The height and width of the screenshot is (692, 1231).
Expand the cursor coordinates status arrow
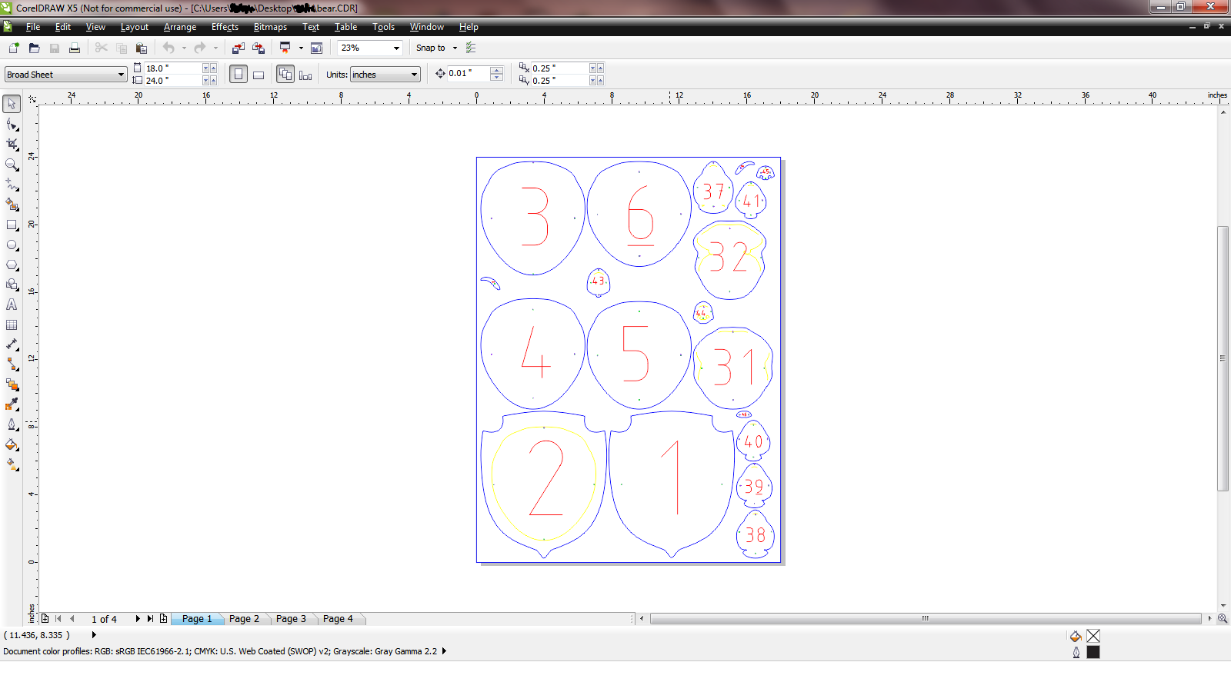coord(94,635)
